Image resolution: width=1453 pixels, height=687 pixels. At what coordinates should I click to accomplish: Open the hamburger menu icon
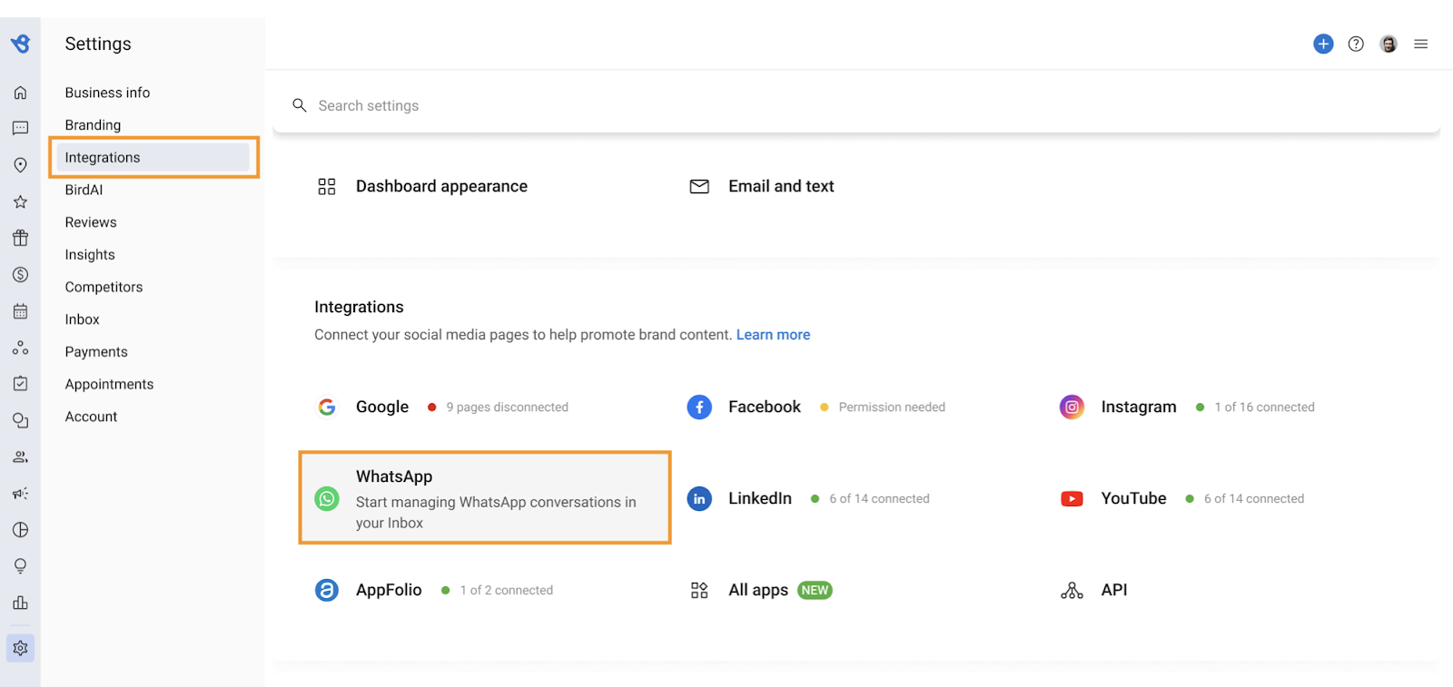coord(1421,44)
